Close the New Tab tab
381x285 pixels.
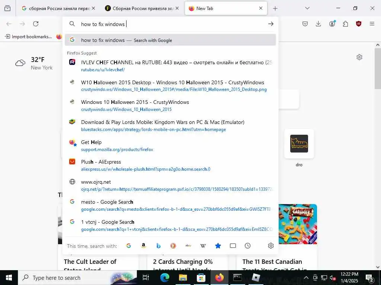click(261, 8)
